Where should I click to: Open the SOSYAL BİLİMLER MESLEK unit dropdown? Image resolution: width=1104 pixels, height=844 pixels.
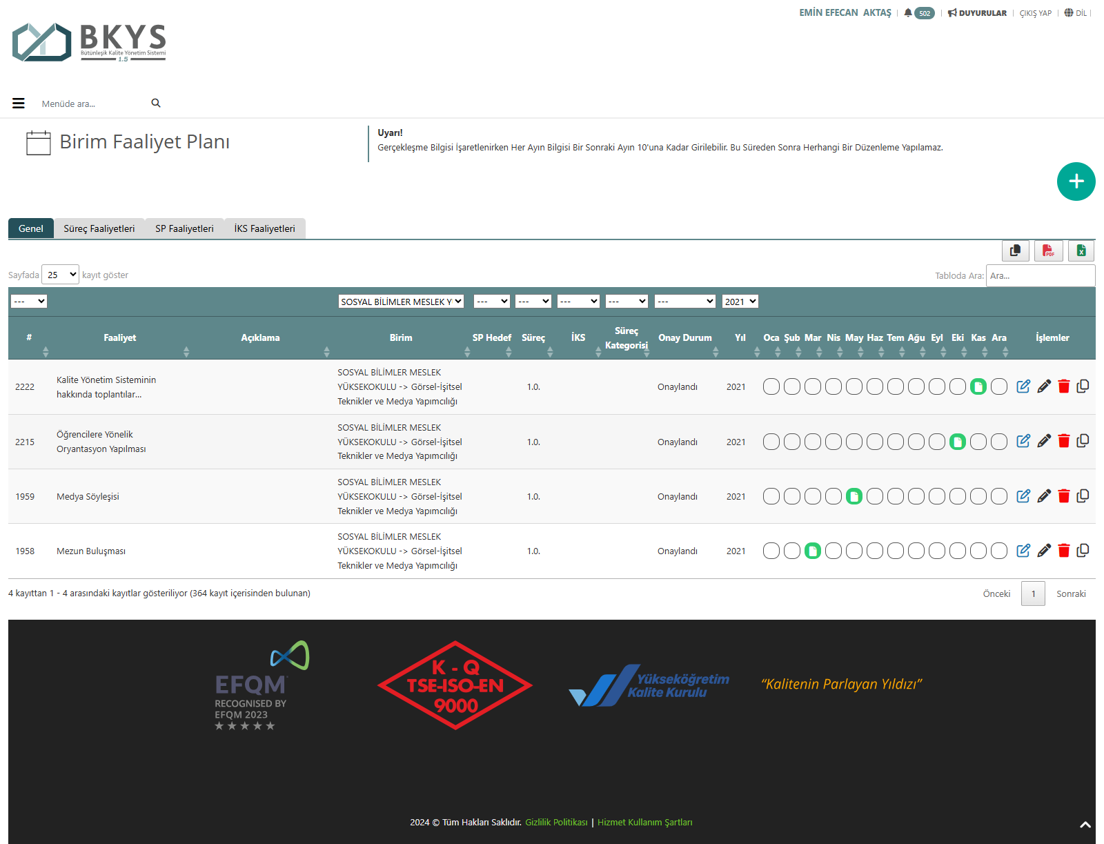pos(401,302)
